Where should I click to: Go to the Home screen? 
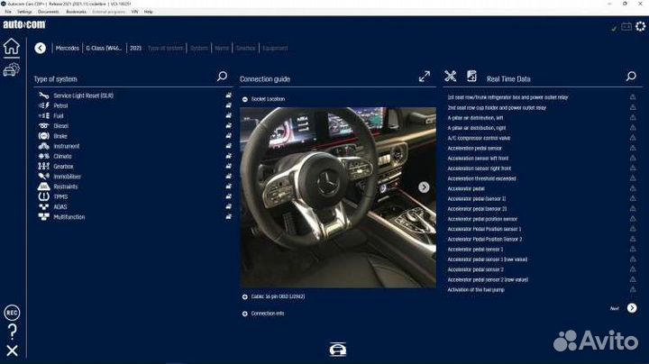pos(12,46)
